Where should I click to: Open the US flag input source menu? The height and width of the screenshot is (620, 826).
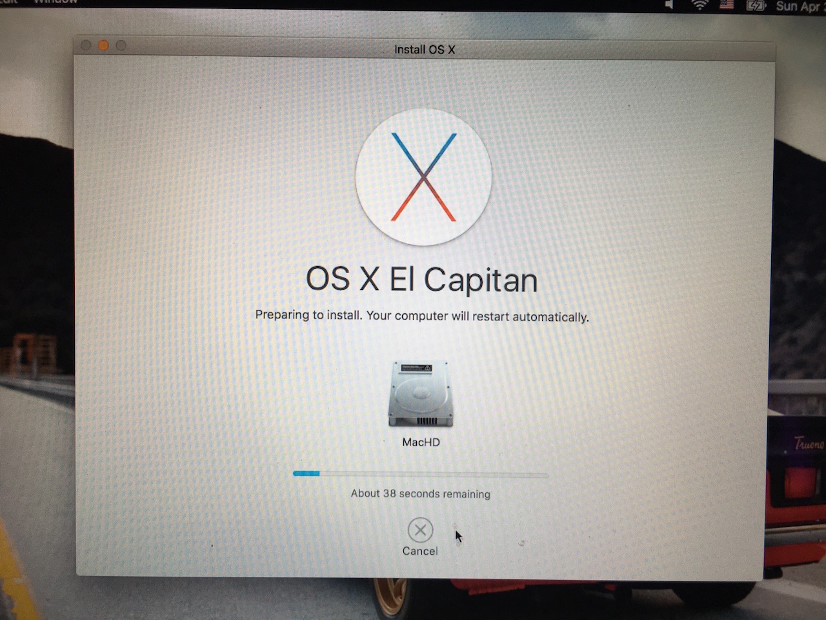[727, 5]
